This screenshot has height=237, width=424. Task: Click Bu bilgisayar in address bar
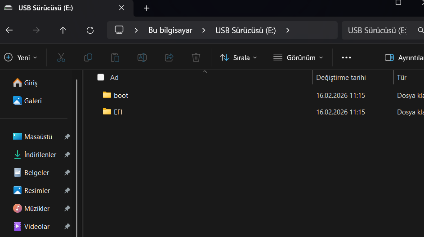(170, 30)
